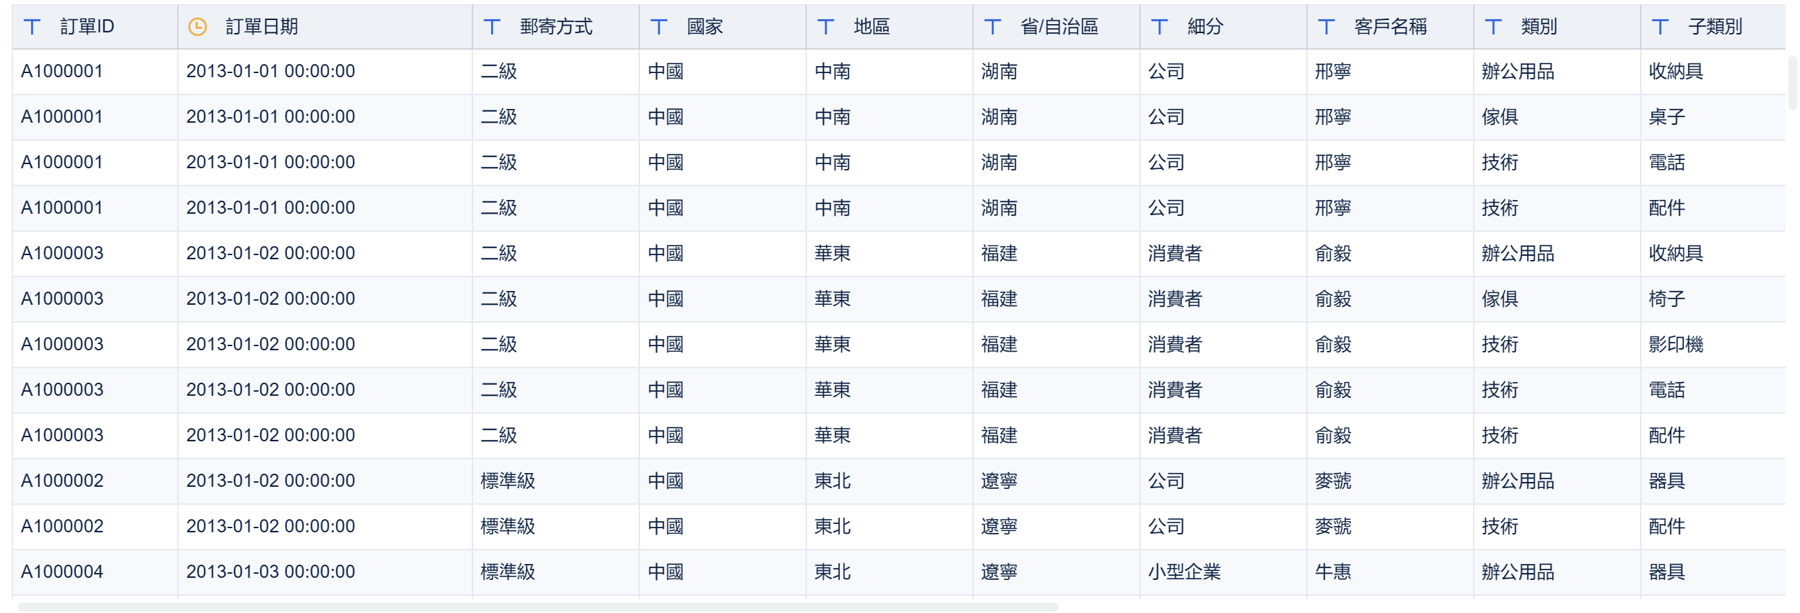
Task: Select the first A1000003 order ID cell
Action: [95, 254]
